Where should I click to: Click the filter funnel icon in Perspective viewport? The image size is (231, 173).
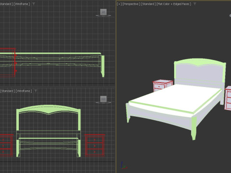click(194, 4)
